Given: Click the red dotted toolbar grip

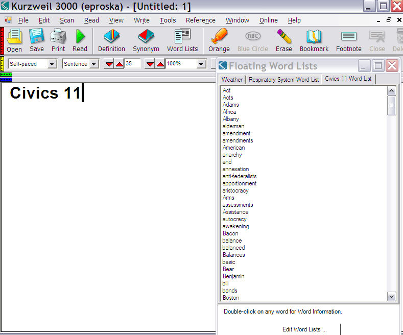Looking at the screenshot, I should tap(2, 41).
